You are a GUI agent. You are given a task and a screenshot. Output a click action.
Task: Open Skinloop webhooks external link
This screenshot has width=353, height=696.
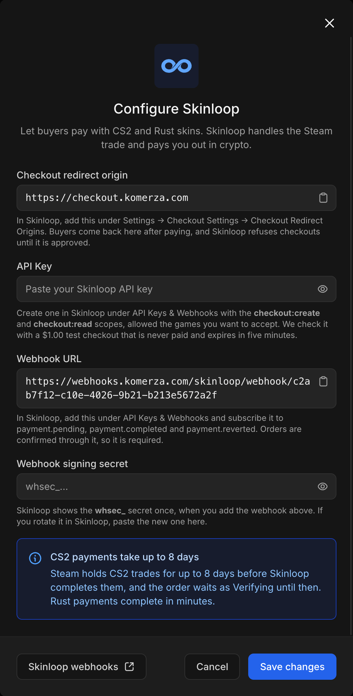point(81,667)
